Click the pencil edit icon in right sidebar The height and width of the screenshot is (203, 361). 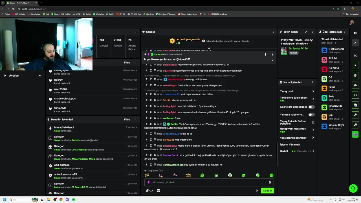pos(355,43)
